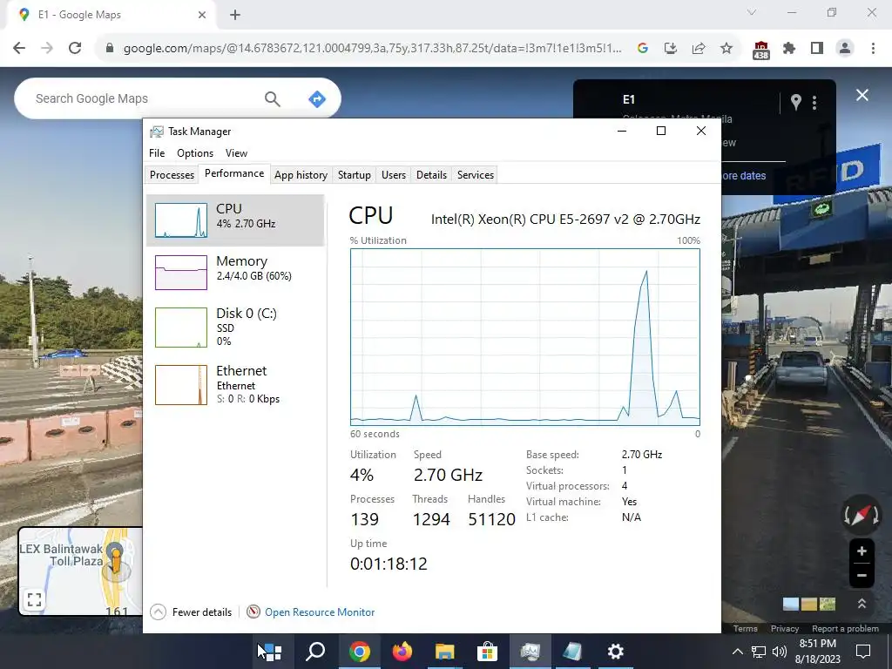Open Firefox from the taskbar
Screen dimensions: 892x669
pyautogui.click(x=402, y=652)
